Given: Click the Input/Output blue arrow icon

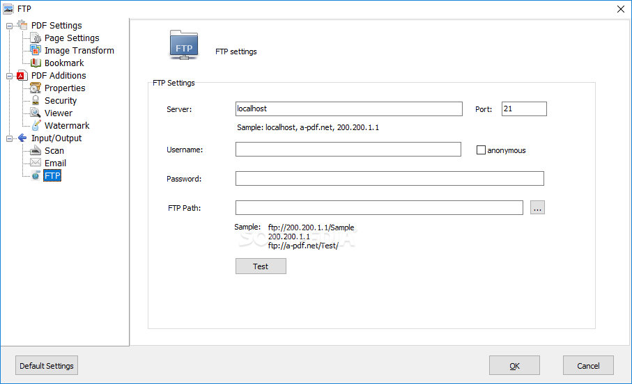Looking at the screenshot, I should [22, 138].
